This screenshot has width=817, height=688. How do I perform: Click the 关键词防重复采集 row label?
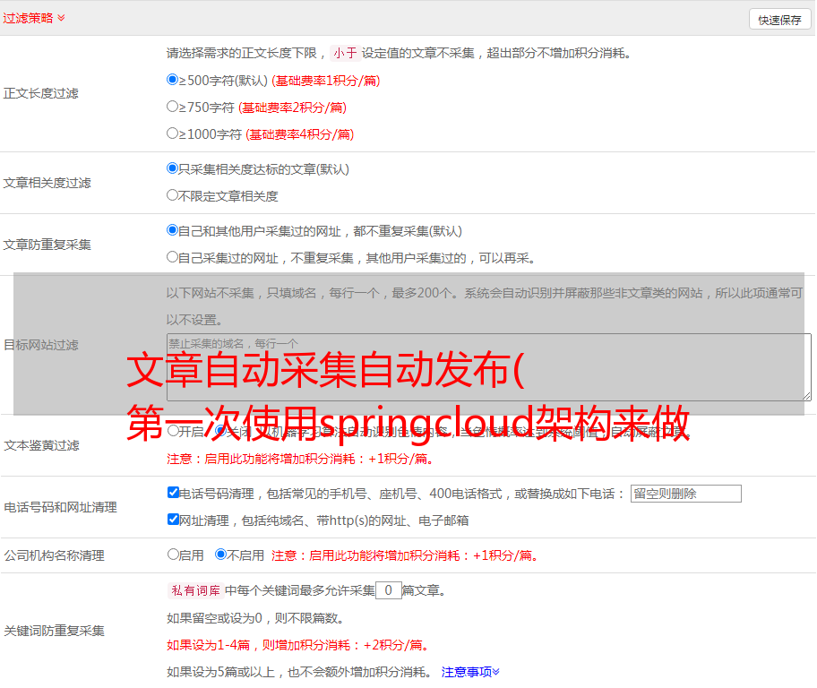54,631
